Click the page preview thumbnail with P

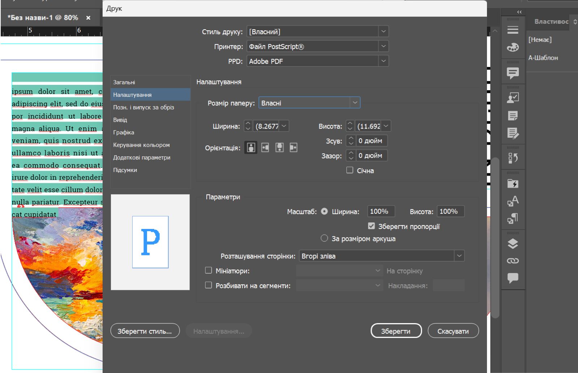point(150,242)
